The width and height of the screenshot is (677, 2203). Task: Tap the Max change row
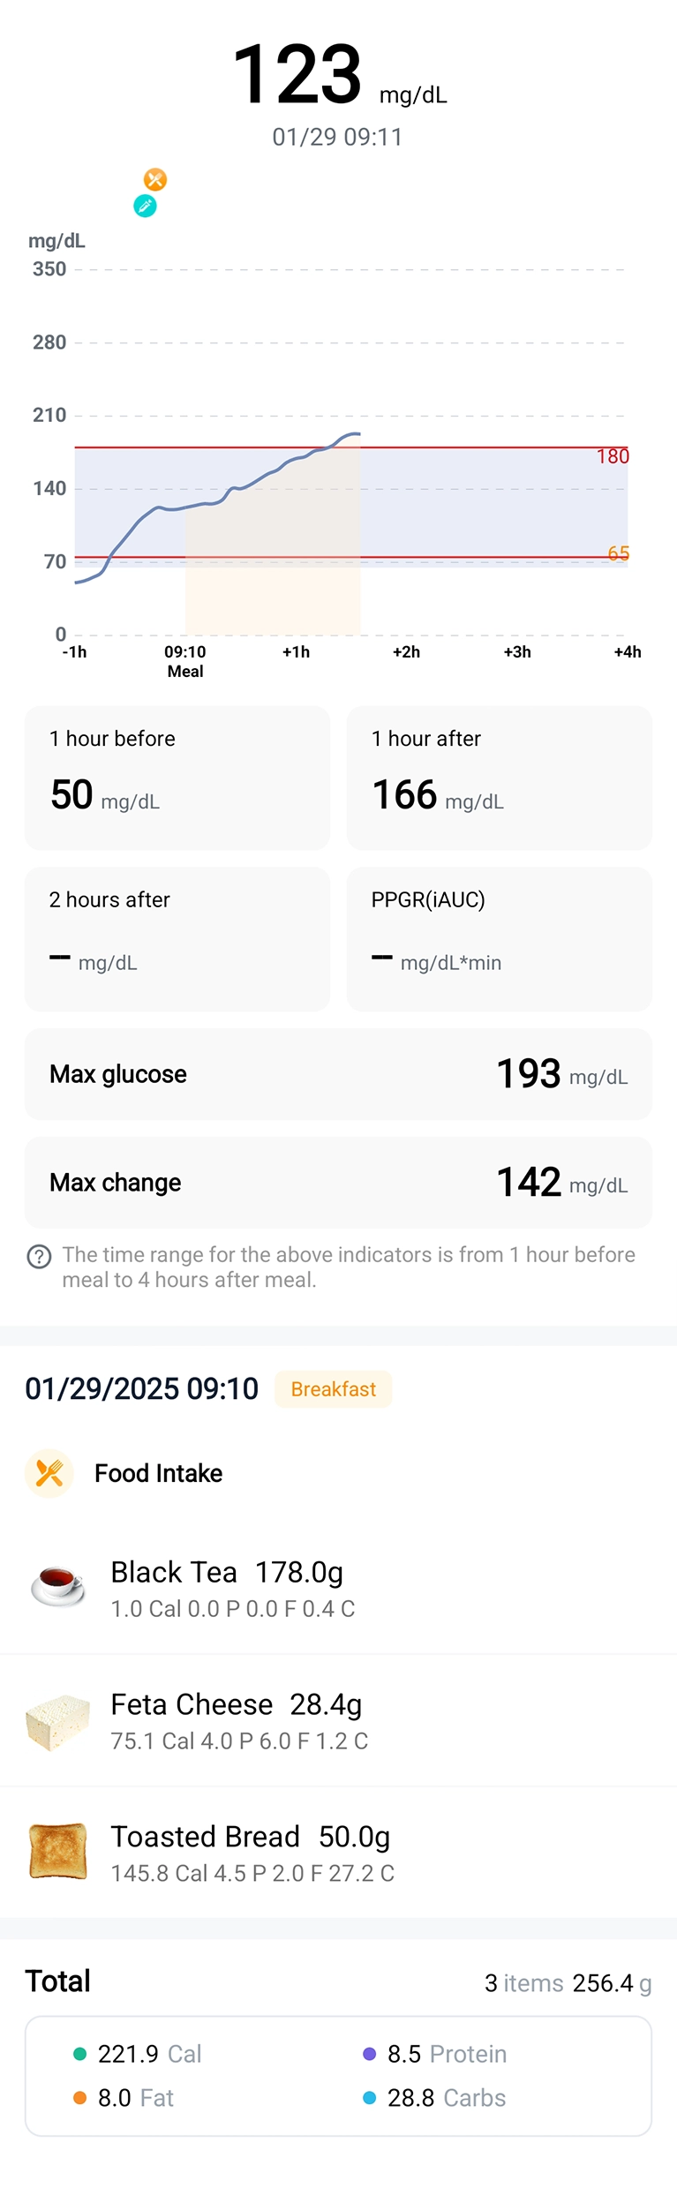pos(338,1182)
